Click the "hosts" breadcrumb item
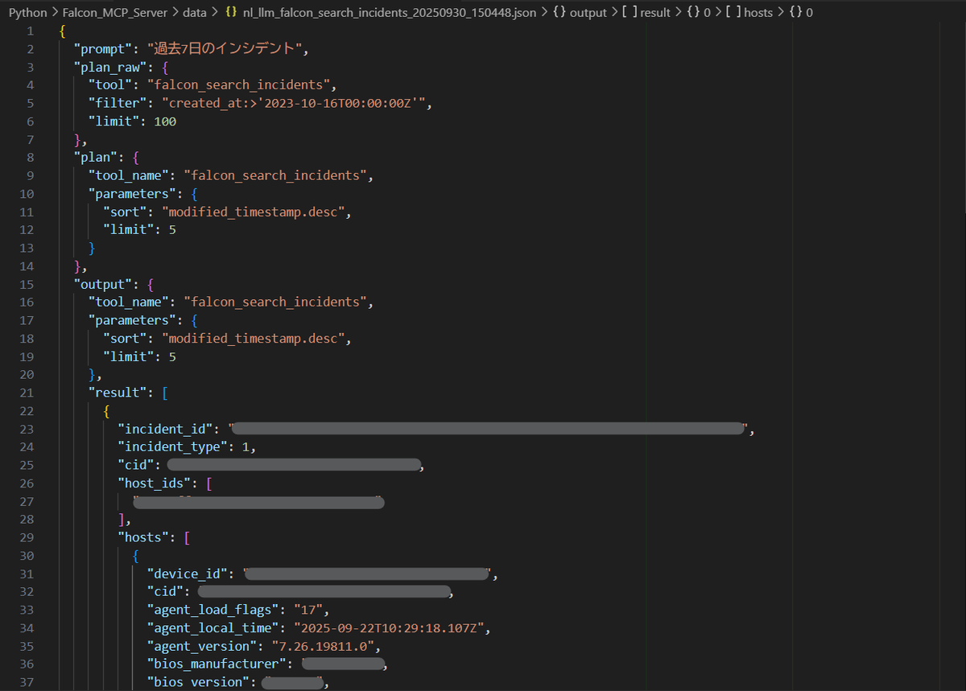 click(759, 12)
